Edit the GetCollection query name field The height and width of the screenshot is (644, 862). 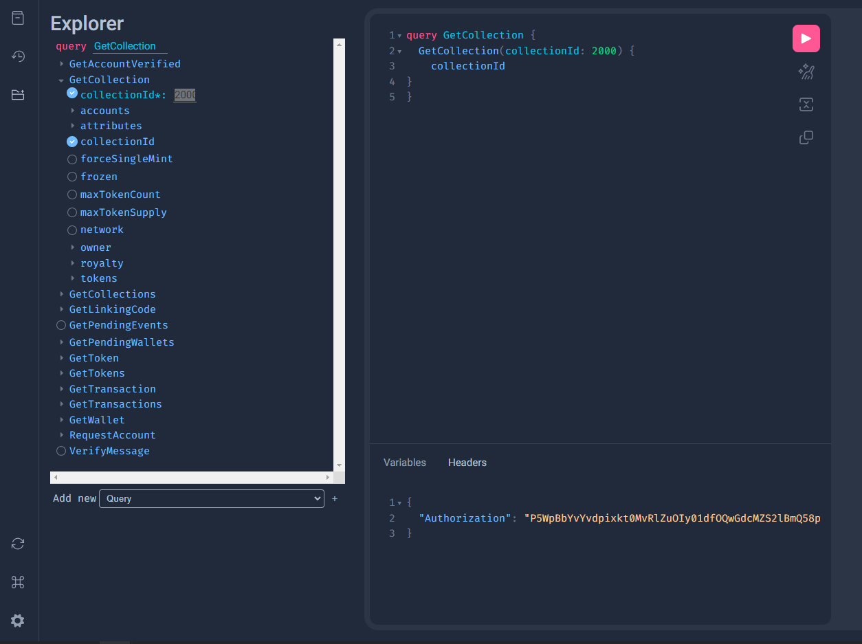pyautogui.click(x=130, y=46)
